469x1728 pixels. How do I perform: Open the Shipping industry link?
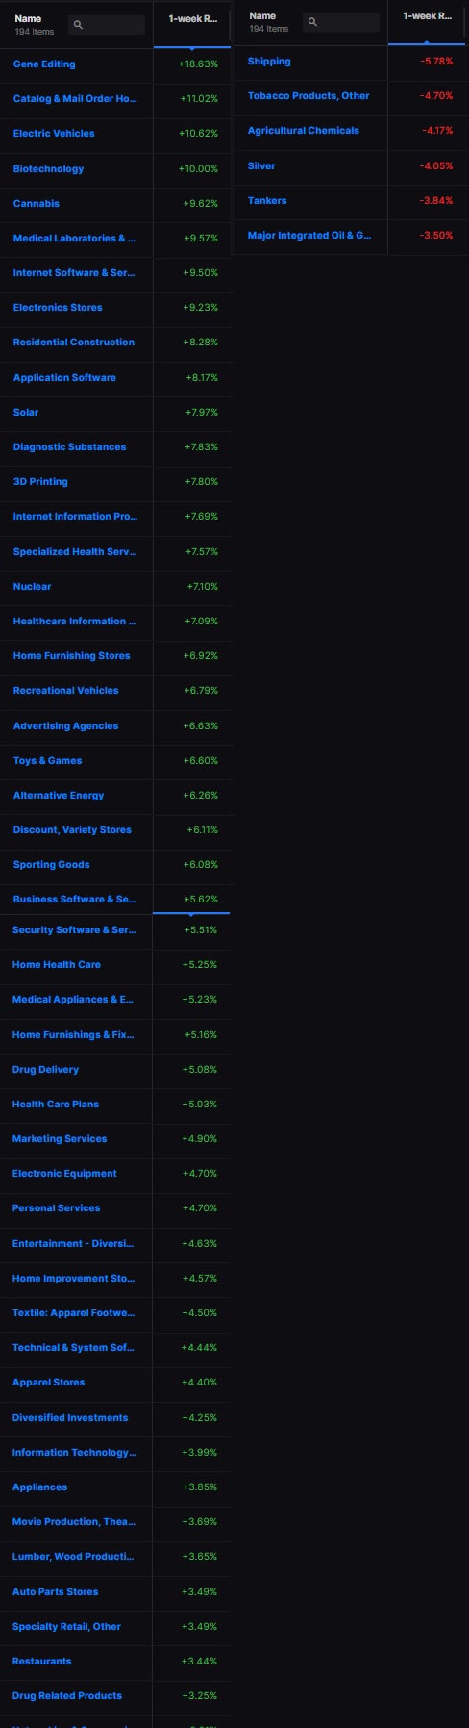point(269,62)
